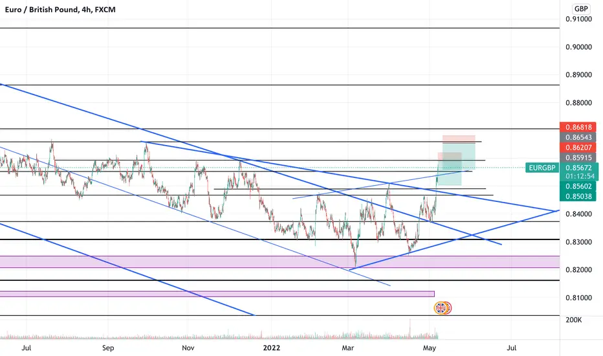Click the Mar label on the time axis
603x356 pixels.
[347, 348]
